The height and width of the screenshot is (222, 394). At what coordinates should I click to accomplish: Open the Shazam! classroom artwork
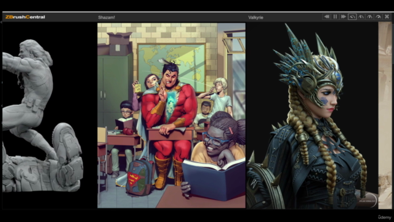171,115
